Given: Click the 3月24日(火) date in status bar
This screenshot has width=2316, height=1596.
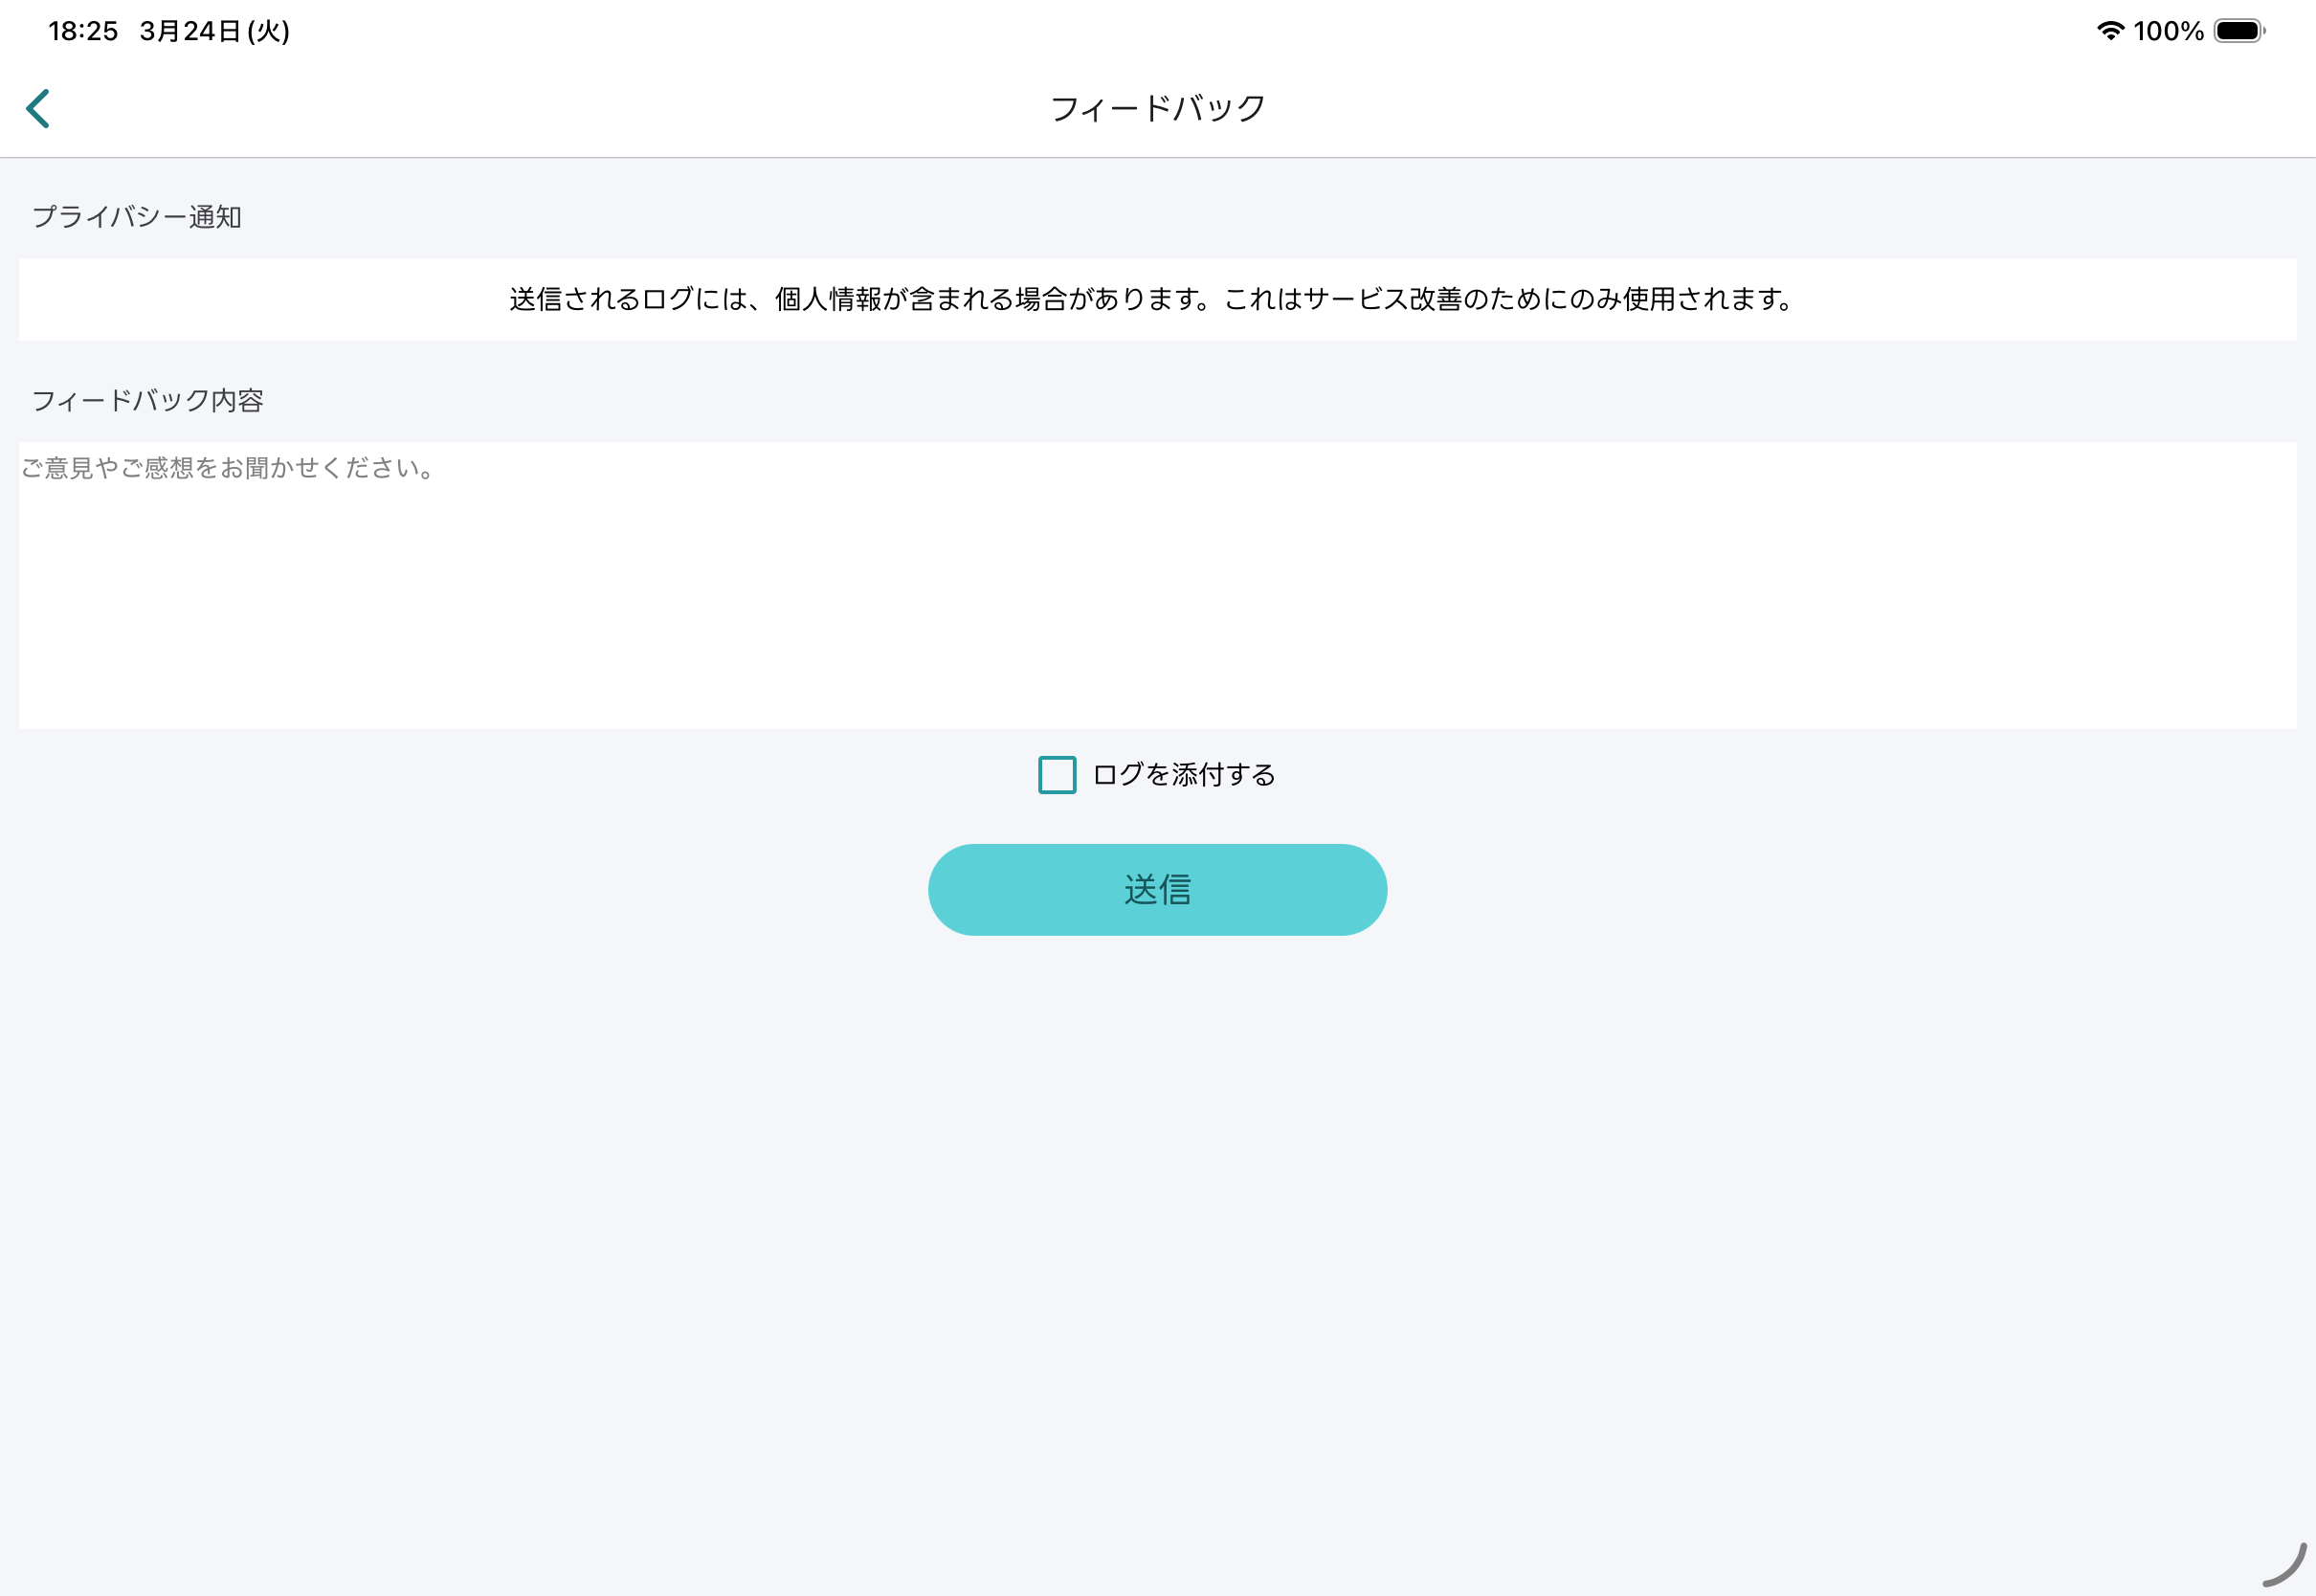Looking at the screenshot, I should pyautogui.click(x=214, y=31).
